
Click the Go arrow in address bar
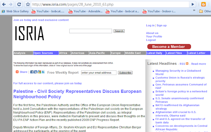tap(193, 4)
